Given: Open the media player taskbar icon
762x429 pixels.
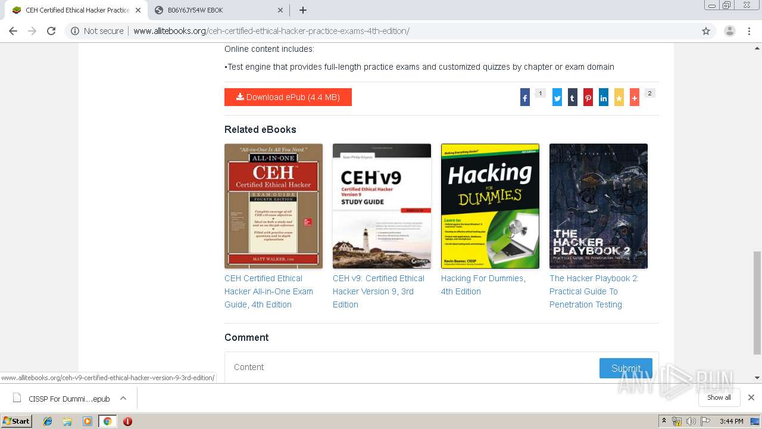Looking at the screenshot, I should 88,421.
